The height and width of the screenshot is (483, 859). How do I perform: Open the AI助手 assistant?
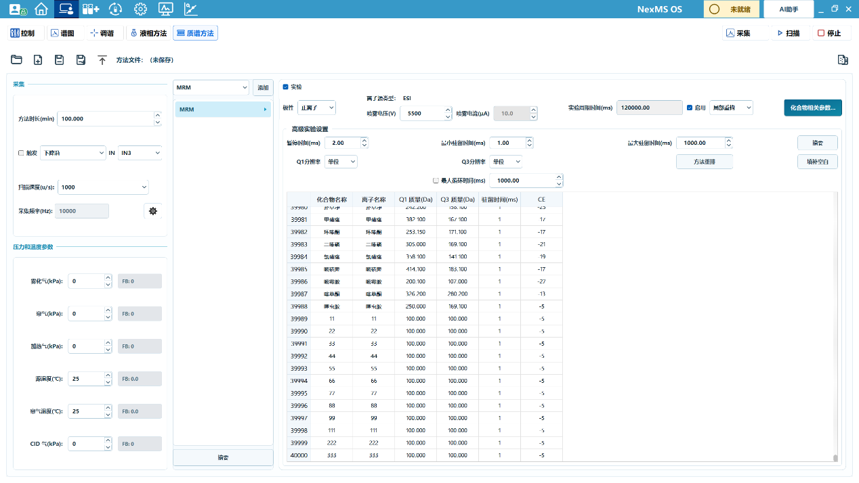tap(789, 9)
